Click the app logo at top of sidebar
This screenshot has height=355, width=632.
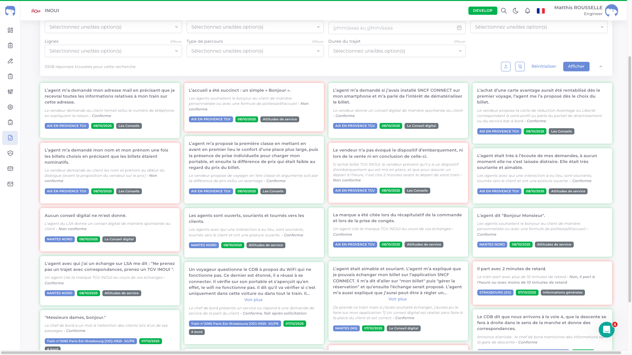(10, 11)
